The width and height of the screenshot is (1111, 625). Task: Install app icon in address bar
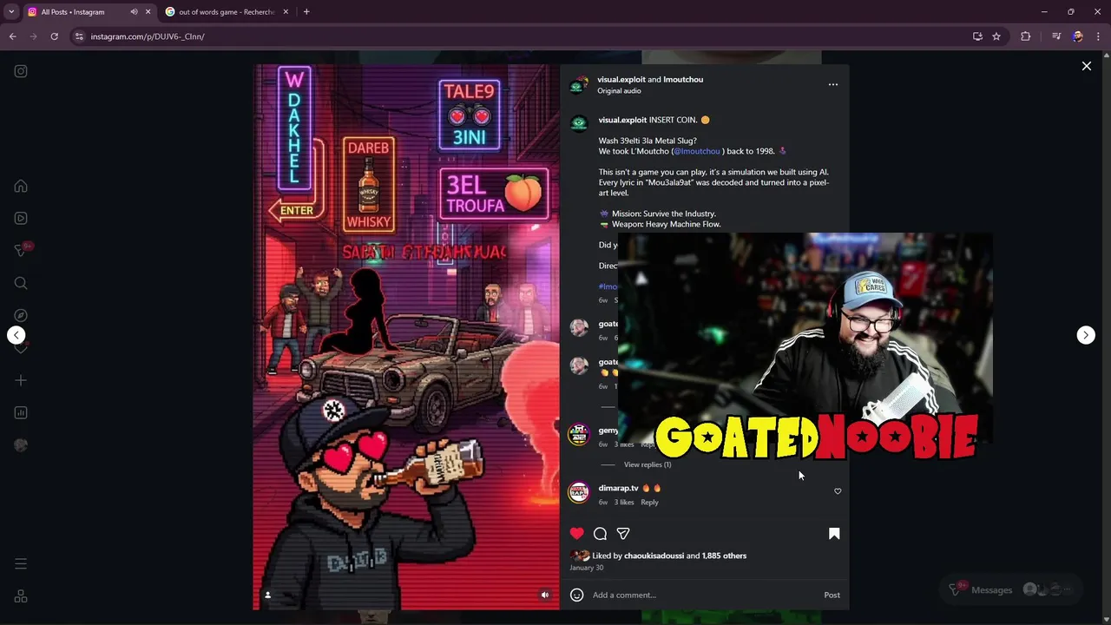(977, 36)
